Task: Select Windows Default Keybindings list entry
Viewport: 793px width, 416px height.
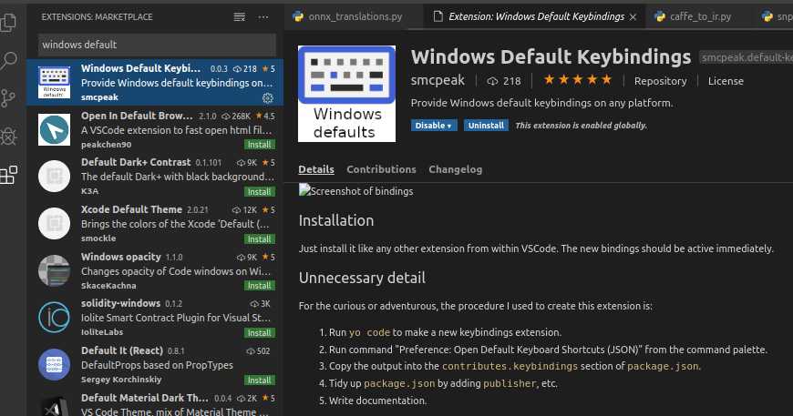Action: coord(155,82)
